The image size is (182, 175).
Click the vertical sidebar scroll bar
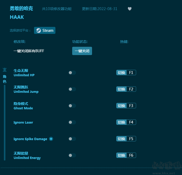pyautogui.click(x=5, y=123)
